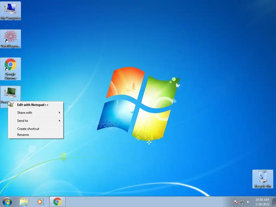Click the Notepad++ icon in context menu
The image size is (276, 207).
(12, 105)
